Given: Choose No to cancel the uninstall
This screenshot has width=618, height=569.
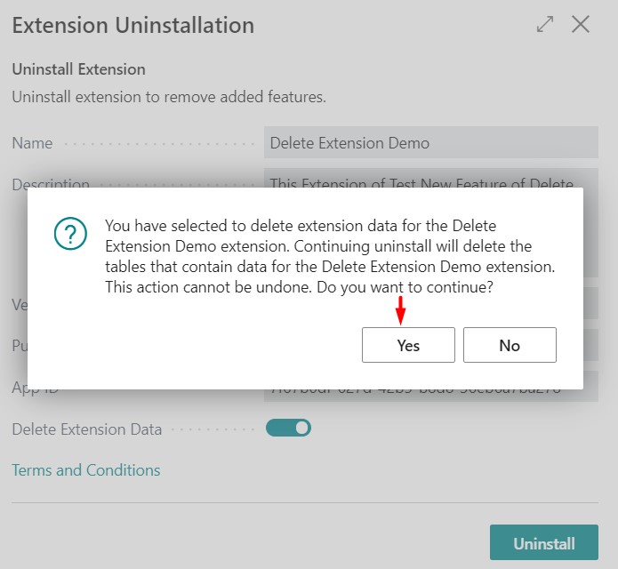Looking at the screenshot, I should [x=510, y=345].
